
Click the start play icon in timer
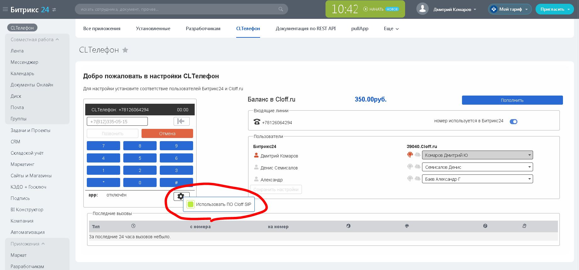(x=365, y=9)
